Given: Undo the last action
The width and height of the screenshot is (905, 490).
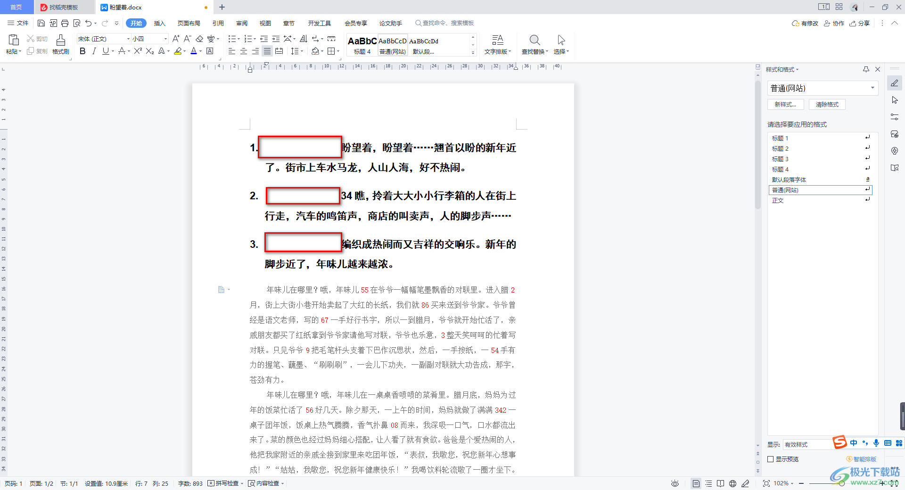Looking at the screenshot, I should (x=88, y=23).
